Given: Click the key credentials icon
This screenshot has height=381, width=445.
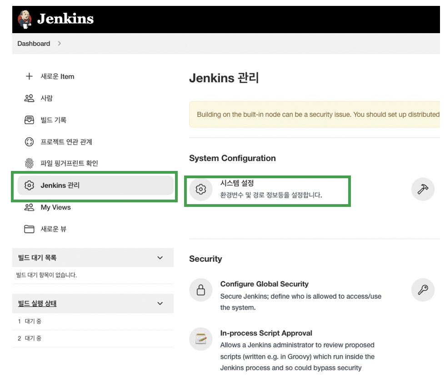Looking at the screenshot, I should [x=423, y=290].
